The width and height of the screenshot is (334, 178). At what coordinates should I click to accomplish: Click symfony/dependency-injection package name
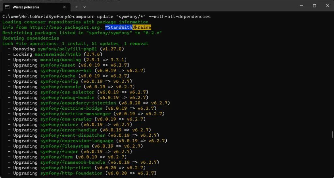tap(78, 103)
